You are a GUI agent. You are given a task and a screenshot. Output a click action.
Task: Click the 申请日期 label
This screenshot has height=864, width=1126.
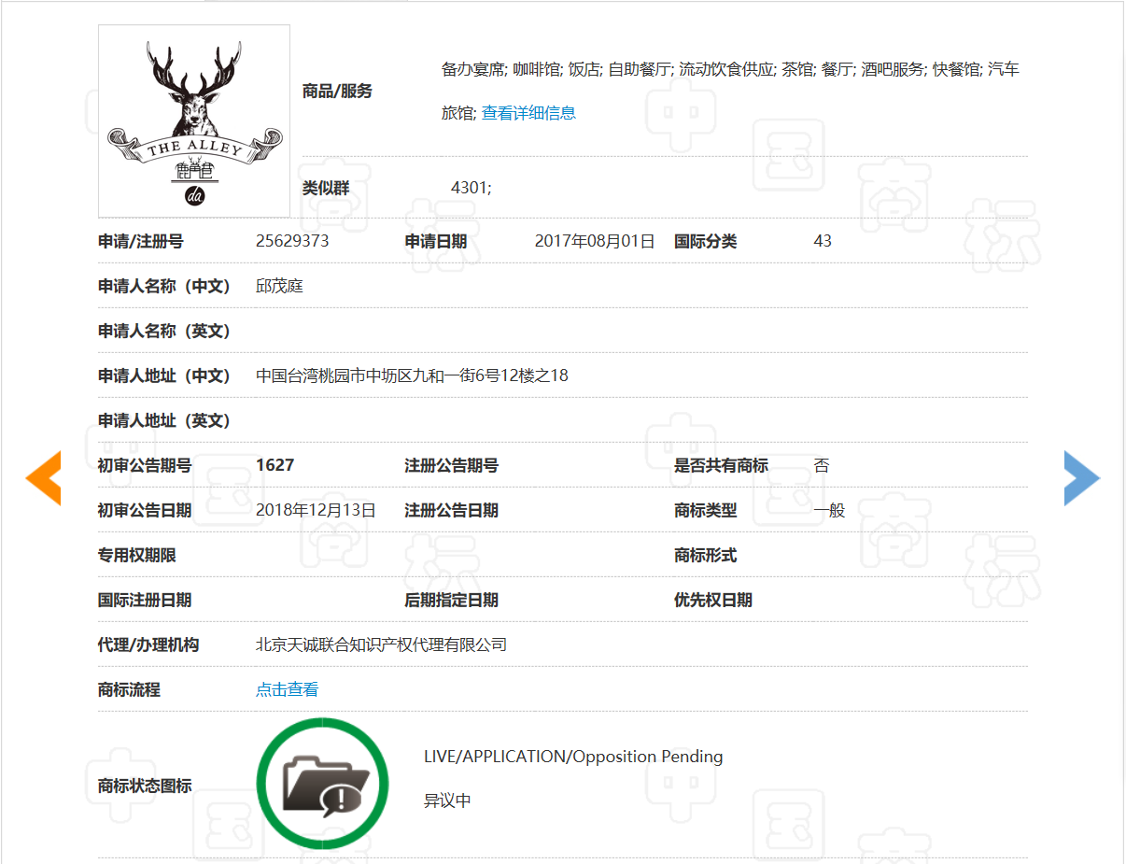click(x=436, y=241)
